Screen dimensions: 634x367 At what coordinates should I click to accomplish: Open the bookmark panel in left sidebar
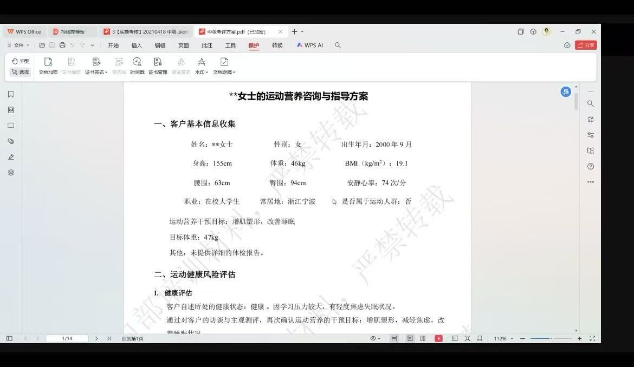point(11,94)
